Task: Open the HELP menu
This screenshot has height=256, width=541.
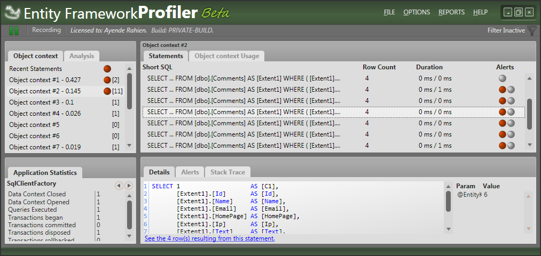Action: (480, 12)
